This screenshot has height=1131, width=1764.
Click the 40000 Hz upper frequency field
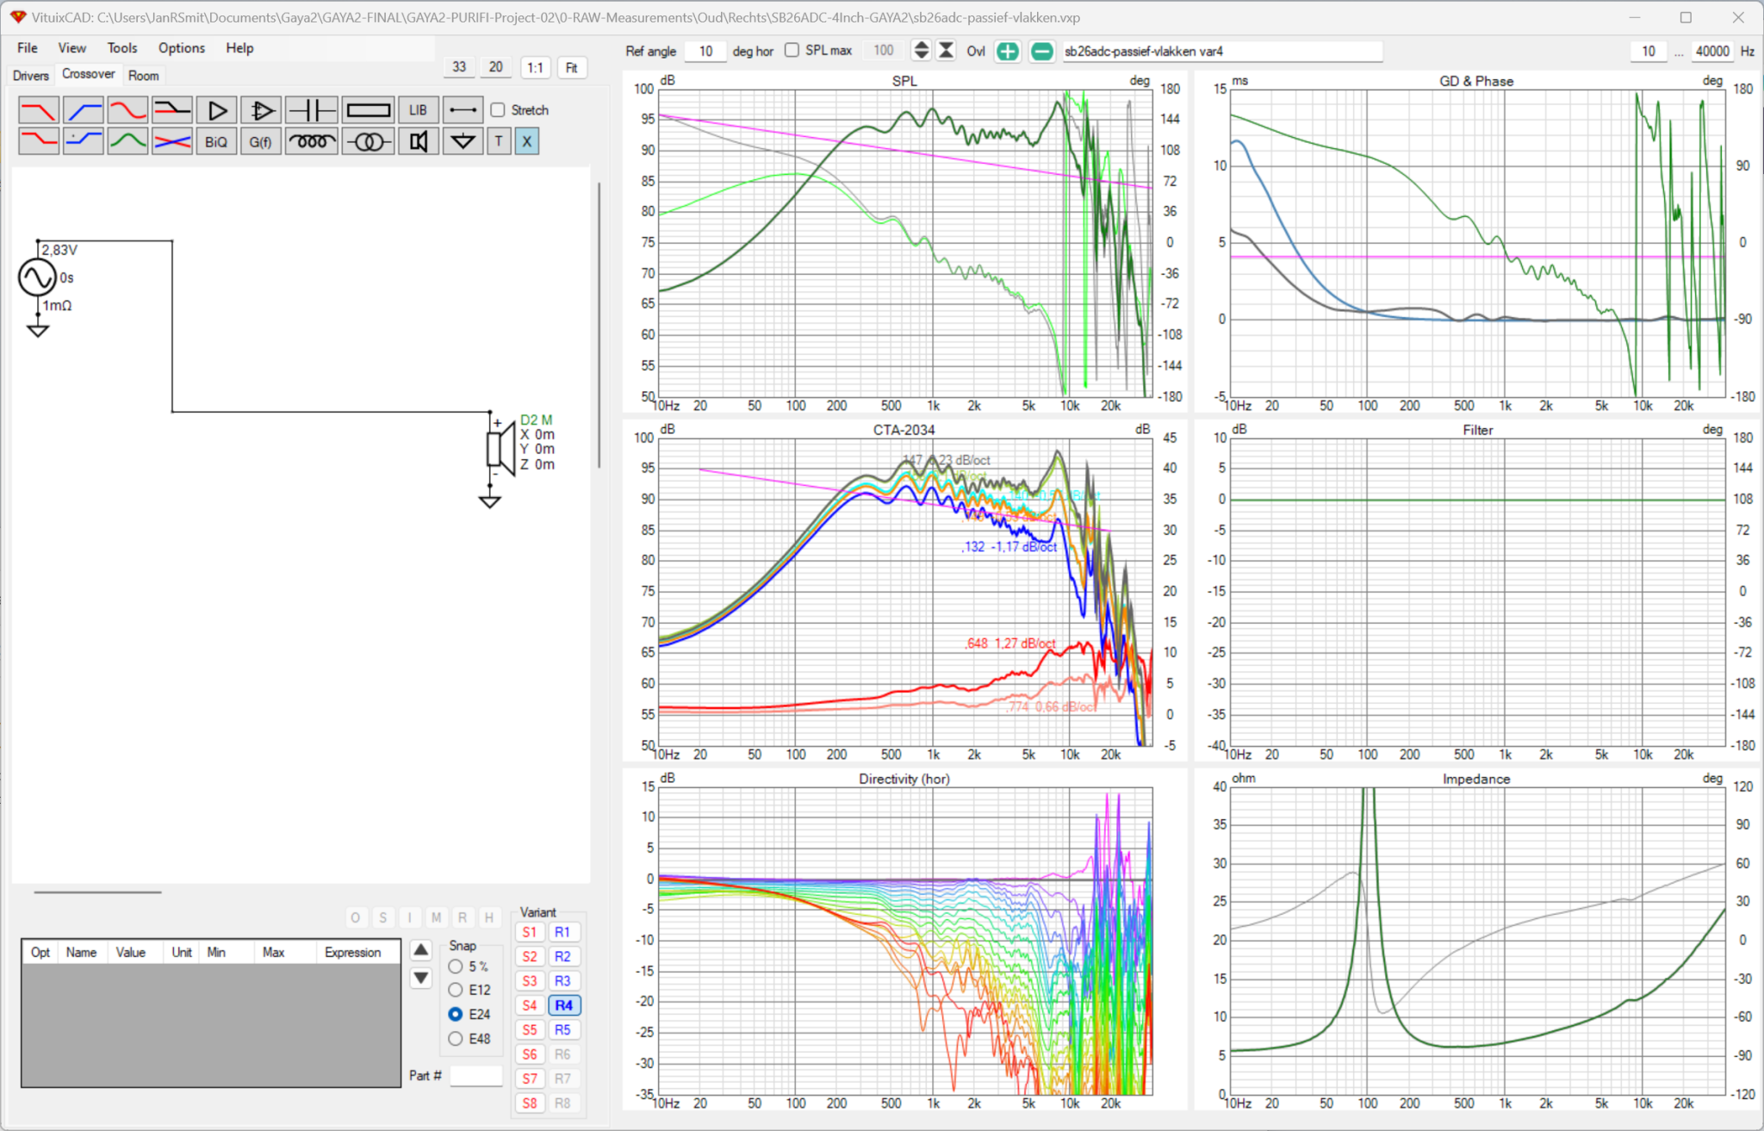tap(1712, 51)
